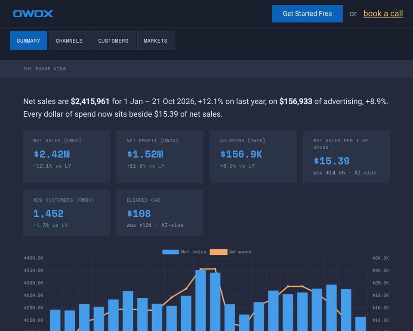Image resolution: width=413 pixels, height=331 pixels.
Task: Click the Net sales legend label
Action: [194, 252]
